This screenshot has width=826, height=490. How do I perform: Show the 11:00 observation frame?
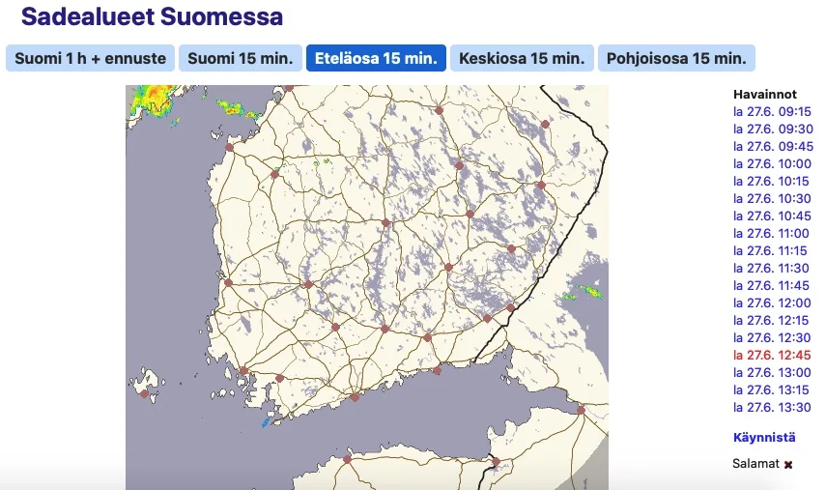click(772, 234)
